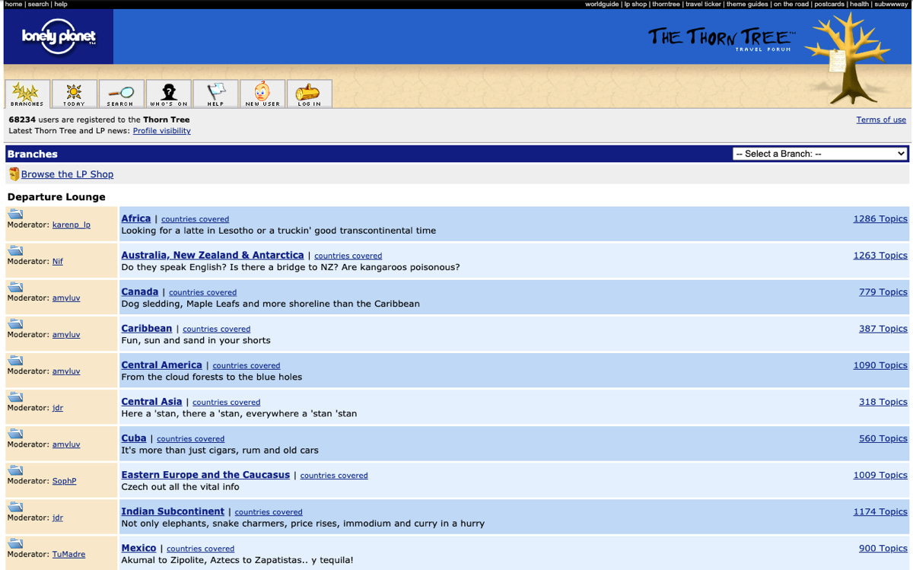Open the 318 Topics link
Viewport: 913px width, 570px height.
point(883,401)
